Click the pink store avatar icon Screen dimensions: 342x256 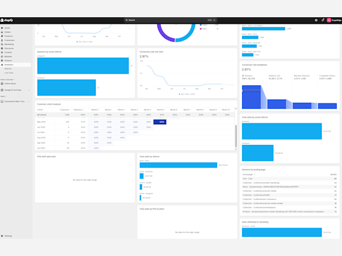tap(329, 20)
